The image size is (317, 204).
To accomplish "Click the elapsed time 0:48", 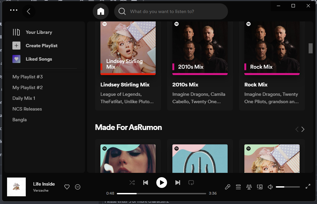I will 110,193.
